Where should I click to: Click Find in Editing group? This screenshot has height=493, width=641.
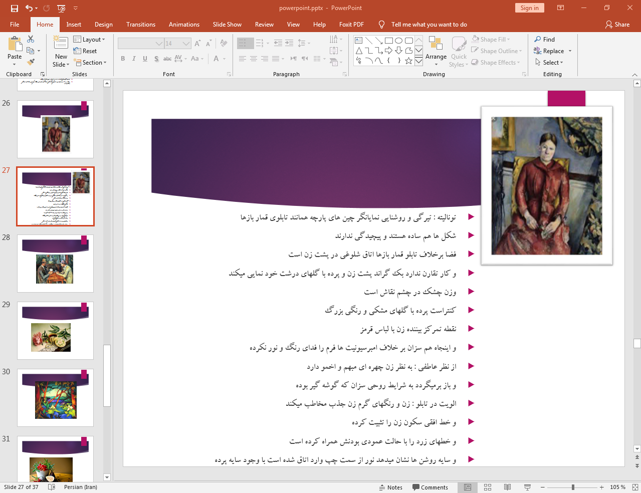click(x=545, y=39)
